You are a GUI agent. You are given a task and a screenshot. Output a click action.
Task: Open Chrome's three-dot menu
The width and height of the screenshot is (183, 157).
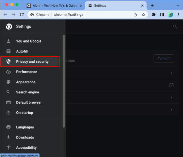point(178,15)
